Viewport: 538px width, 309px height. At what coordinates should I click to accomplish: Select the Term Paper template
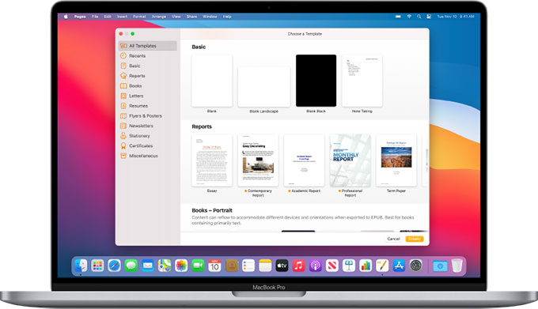point(396,160)
